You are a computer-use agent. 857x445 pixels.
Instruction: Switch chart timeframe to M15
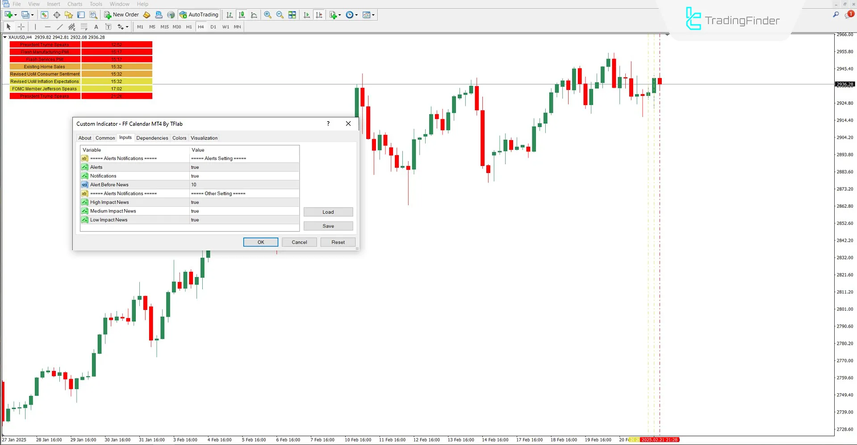tap(164, 27)
